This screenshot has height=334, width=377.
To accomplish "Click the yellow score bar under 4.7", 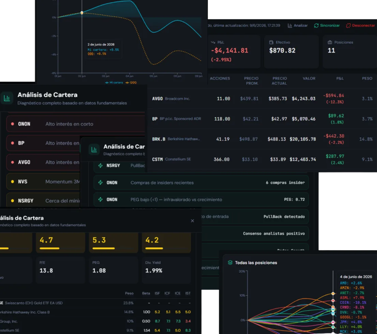I will (49, 248).
